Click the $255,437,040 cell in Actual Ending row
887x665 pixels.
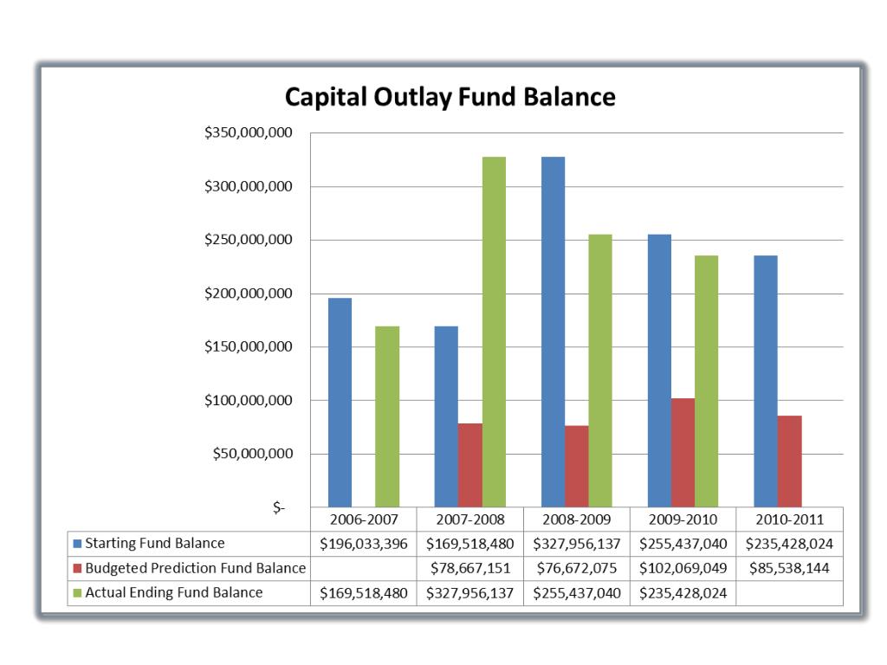576,593
